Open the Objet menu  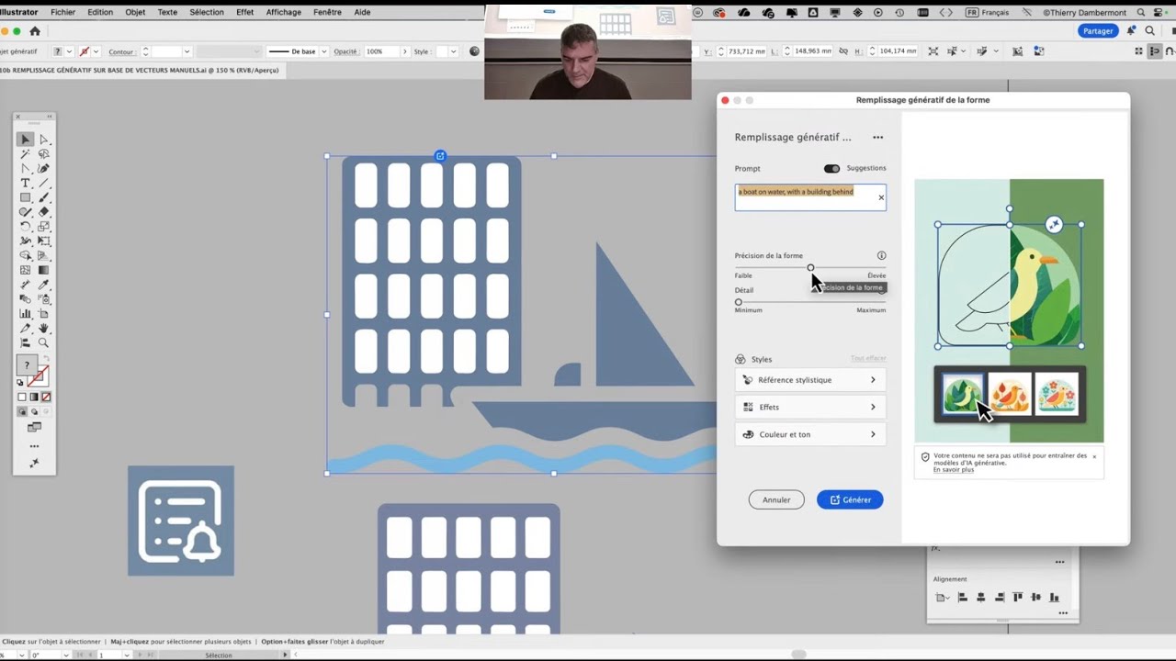pos(135,12)
